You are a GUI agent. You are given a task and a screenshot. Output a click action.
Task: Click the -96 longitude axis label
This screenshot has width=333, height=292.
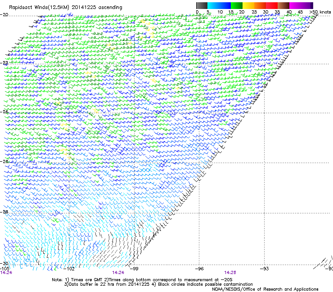(x=199, y=269)
